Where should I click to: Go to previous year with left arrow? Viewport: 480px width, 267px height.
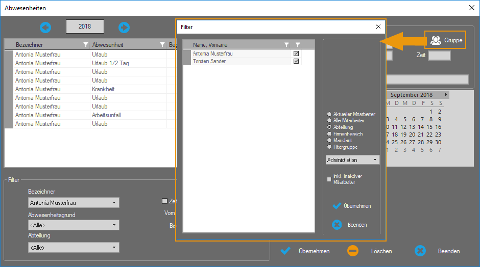pos(46,27)
